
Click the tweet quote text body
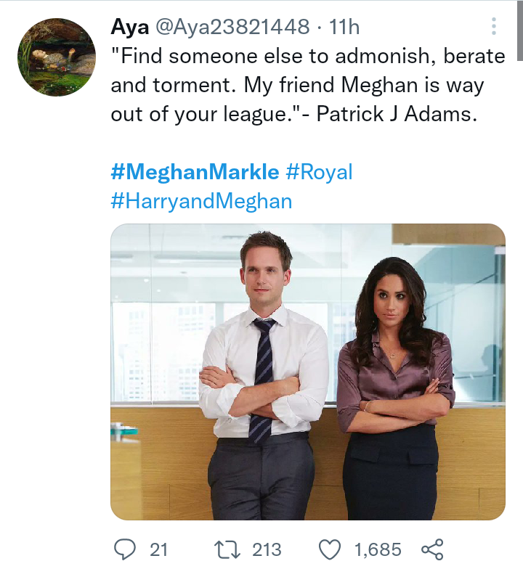pos(298,86)
